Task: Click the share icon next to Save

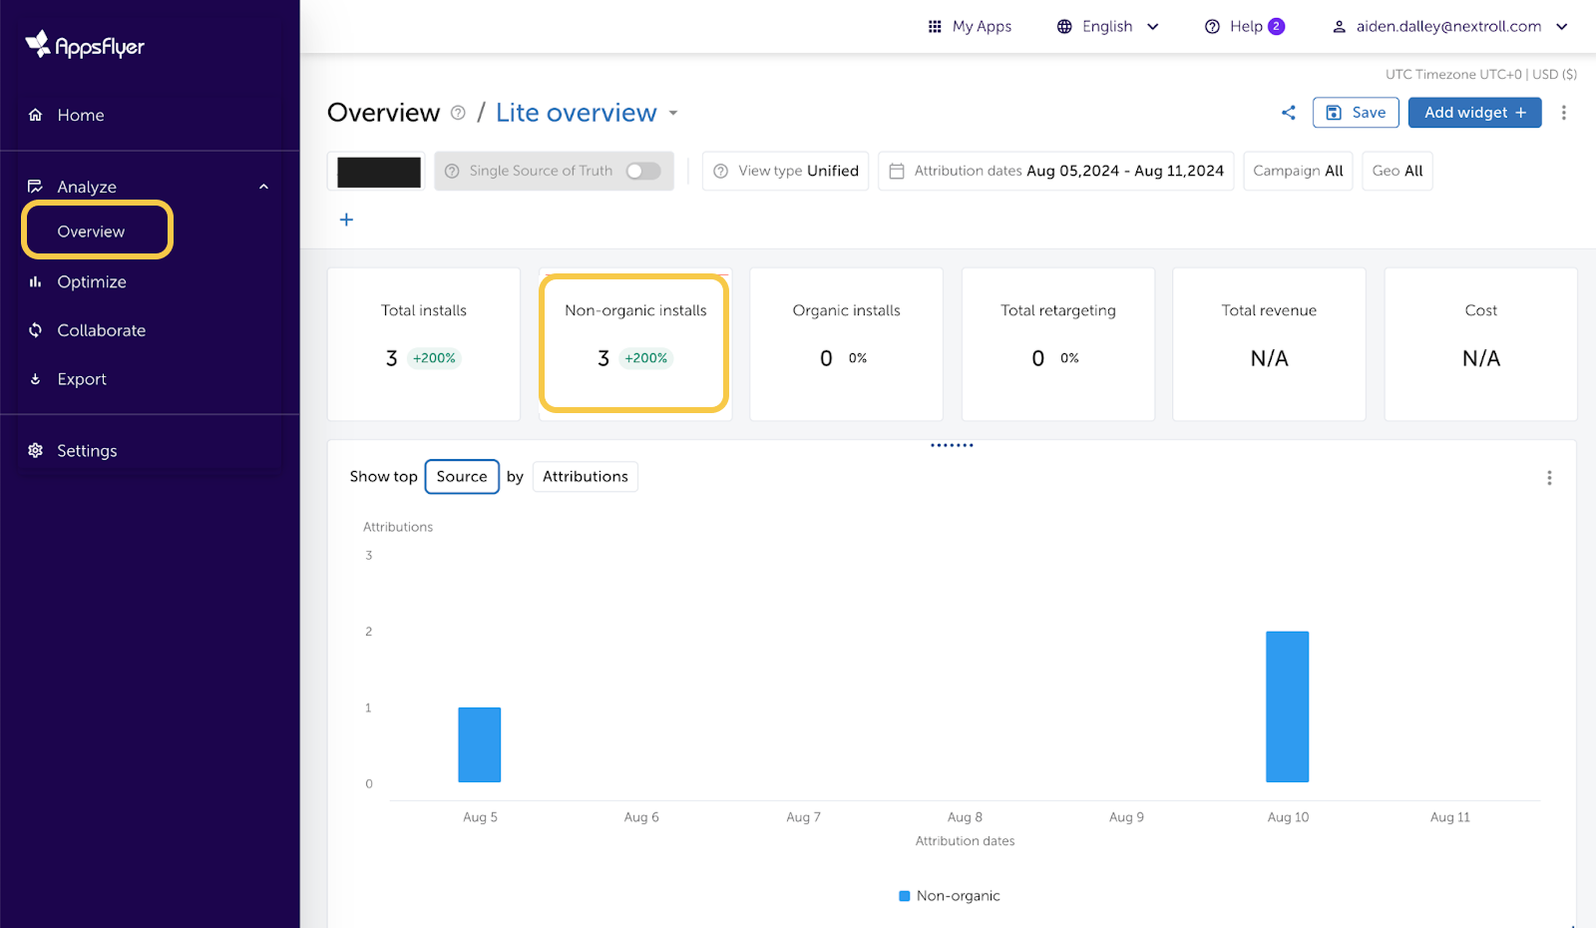Action: click(1288, 113)
